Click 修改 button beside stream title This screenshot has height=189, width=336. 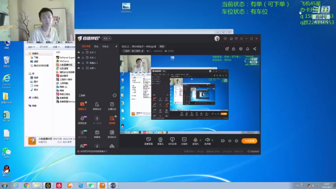click(x=162, y=47)
